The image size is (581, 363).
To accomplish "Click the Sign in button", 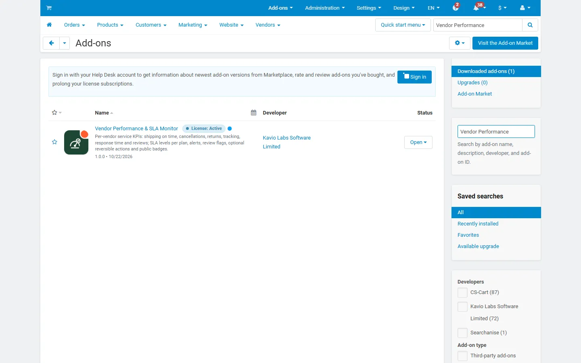I will pos(414,77).
